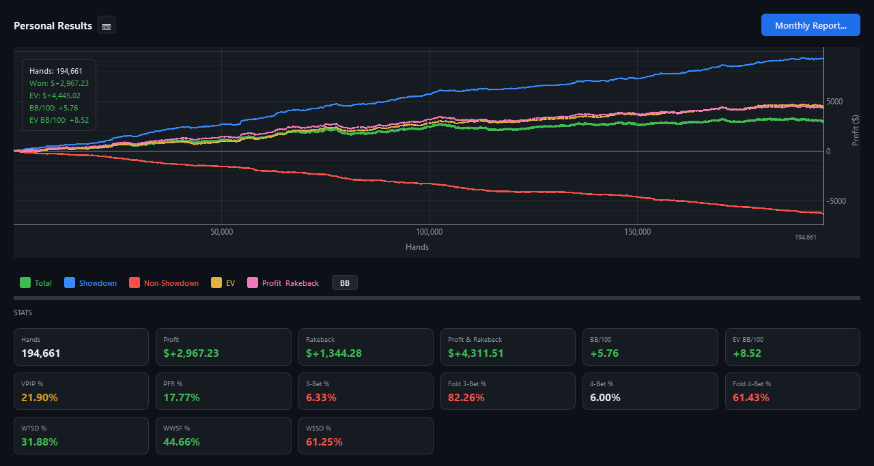This screenshot has height=466, width=874.
Task: Select the WTSD % stat card
Action: pyautogui.click(x=81, y=435)
